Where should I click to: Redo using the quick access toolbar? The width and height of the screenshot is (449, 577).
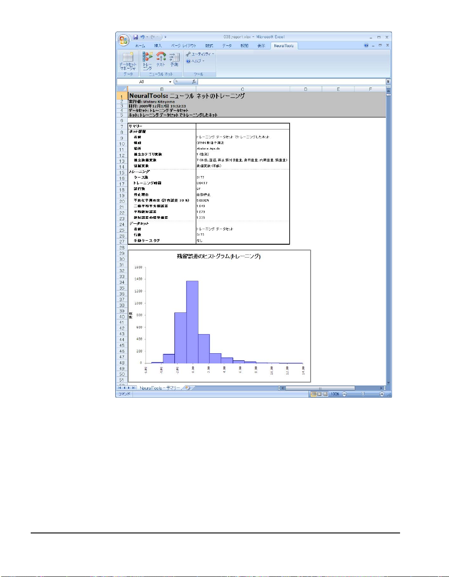[153, 37]
